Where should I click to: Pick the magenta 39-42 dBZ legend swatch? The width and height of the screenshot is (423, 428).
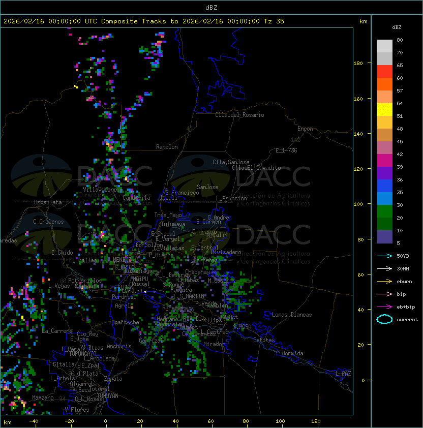coord(384,161)
